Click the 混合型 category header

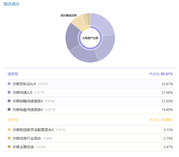click(13, 120)
